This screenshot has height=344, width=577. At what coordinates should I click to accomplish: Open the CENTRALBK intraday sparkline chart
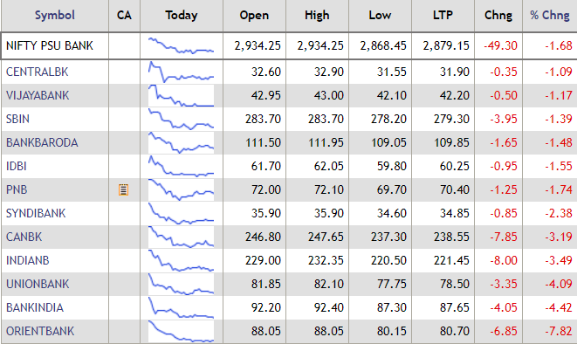coord(181,72)
